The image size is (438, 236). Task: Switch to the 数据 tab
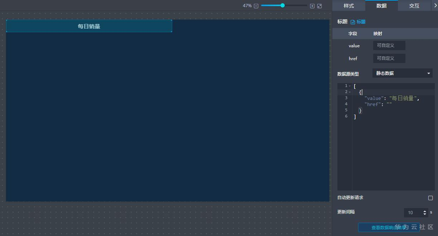point(381,6)
